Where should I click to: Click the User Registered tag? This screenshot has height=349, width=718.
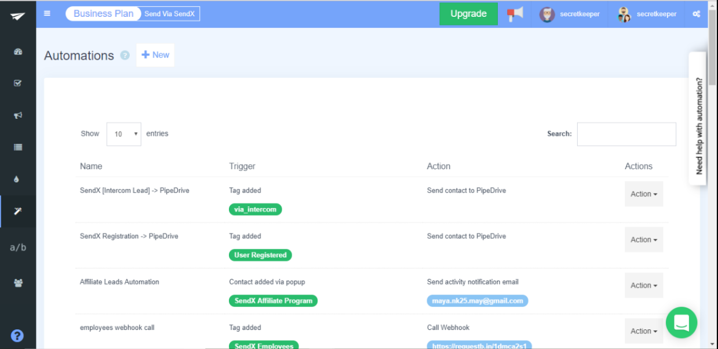click(x=261, y=255)
